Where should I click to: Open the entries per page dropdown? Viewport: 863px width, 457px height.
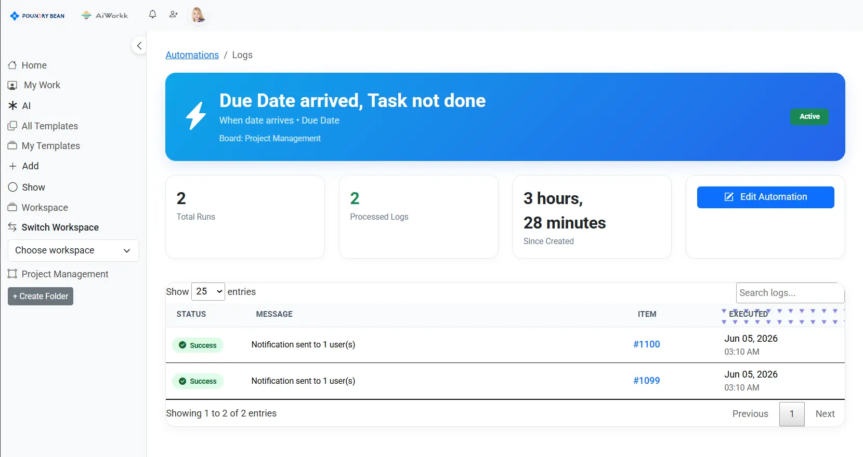pos(208,292)
